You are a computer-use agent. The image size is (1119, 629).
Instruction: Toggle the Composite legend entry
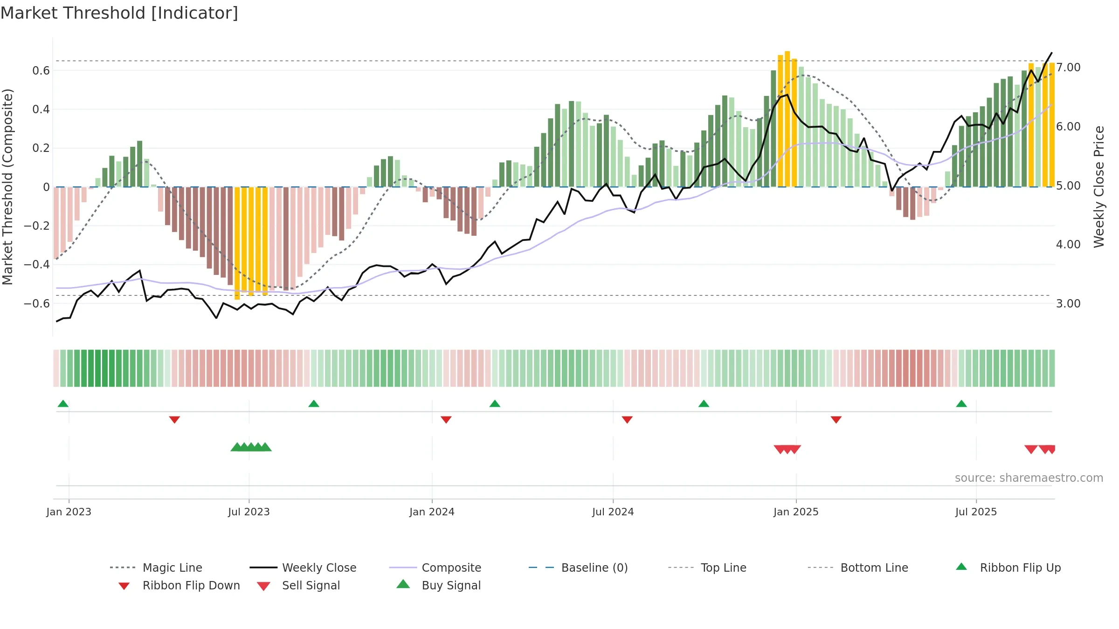(435, 567)
